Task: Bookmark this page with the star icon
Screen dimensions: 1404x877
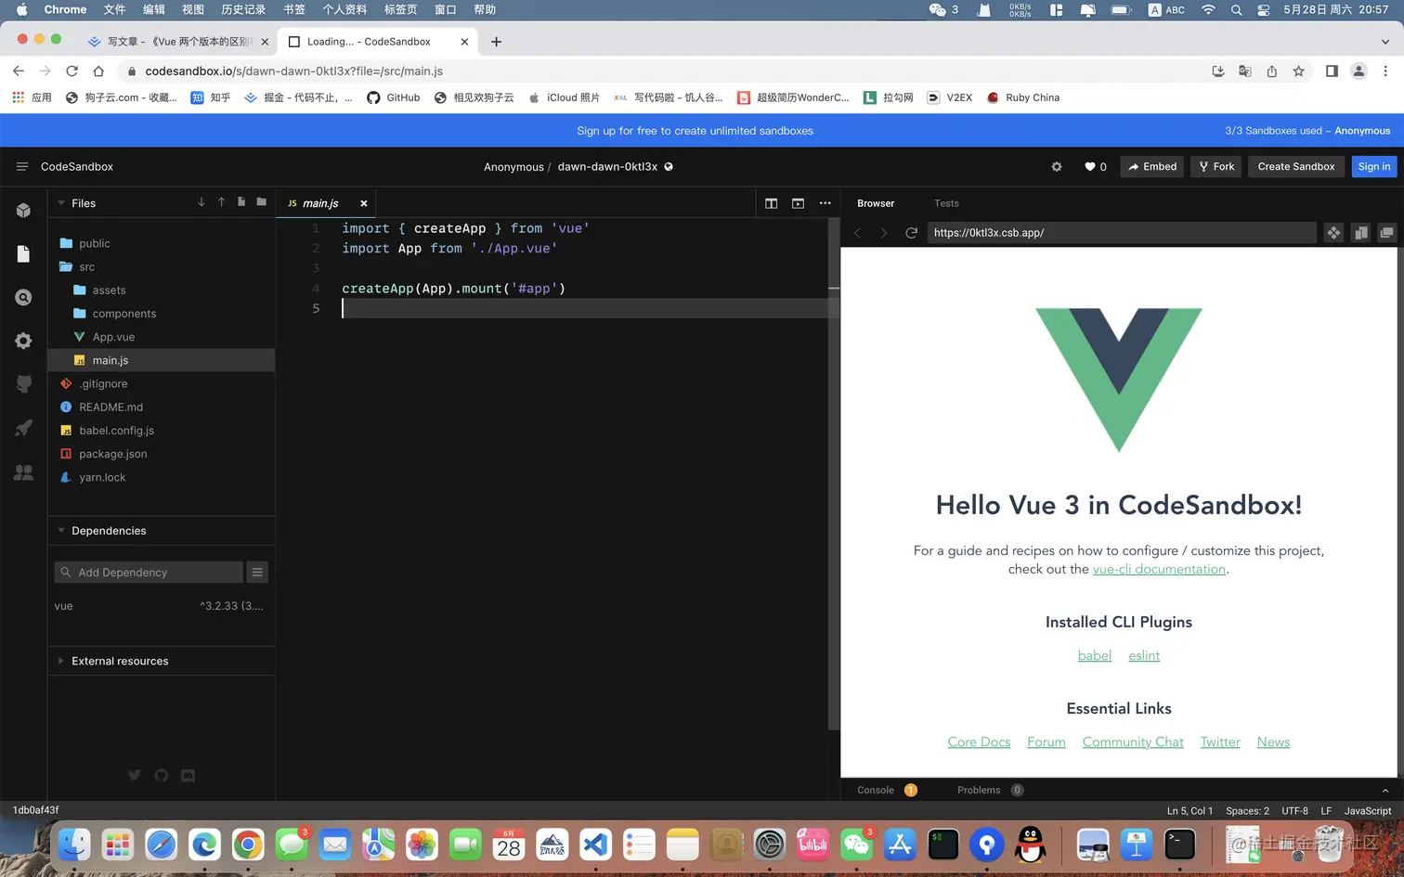Action: 1298,71
